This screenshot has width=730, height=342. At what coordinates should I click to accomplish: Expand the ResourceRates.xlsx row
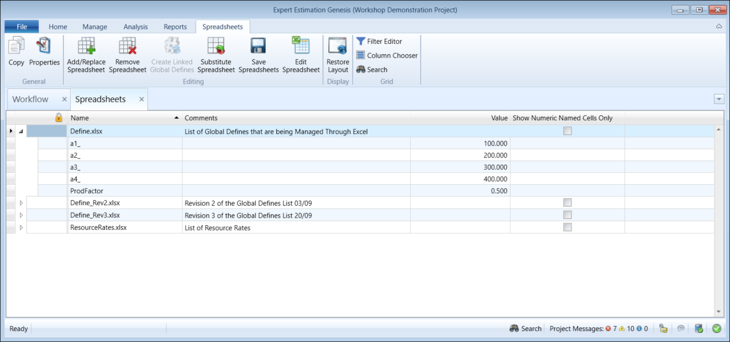click(x=22, y=227)
